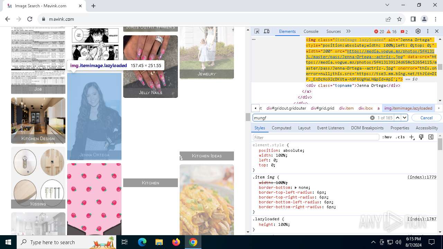Screen dimensions: 443x249
Task: Switch to the Console tab
Action: 311,31
